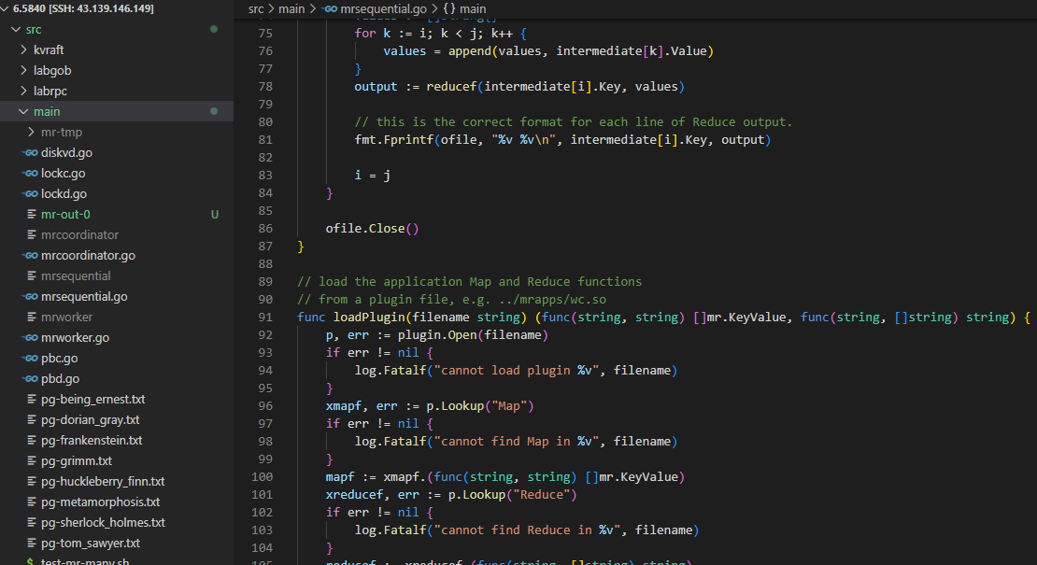Click text file icon beside pg-dorian_gray.txt
Screen dimensions: 1037x565
[x=31, y=419]
